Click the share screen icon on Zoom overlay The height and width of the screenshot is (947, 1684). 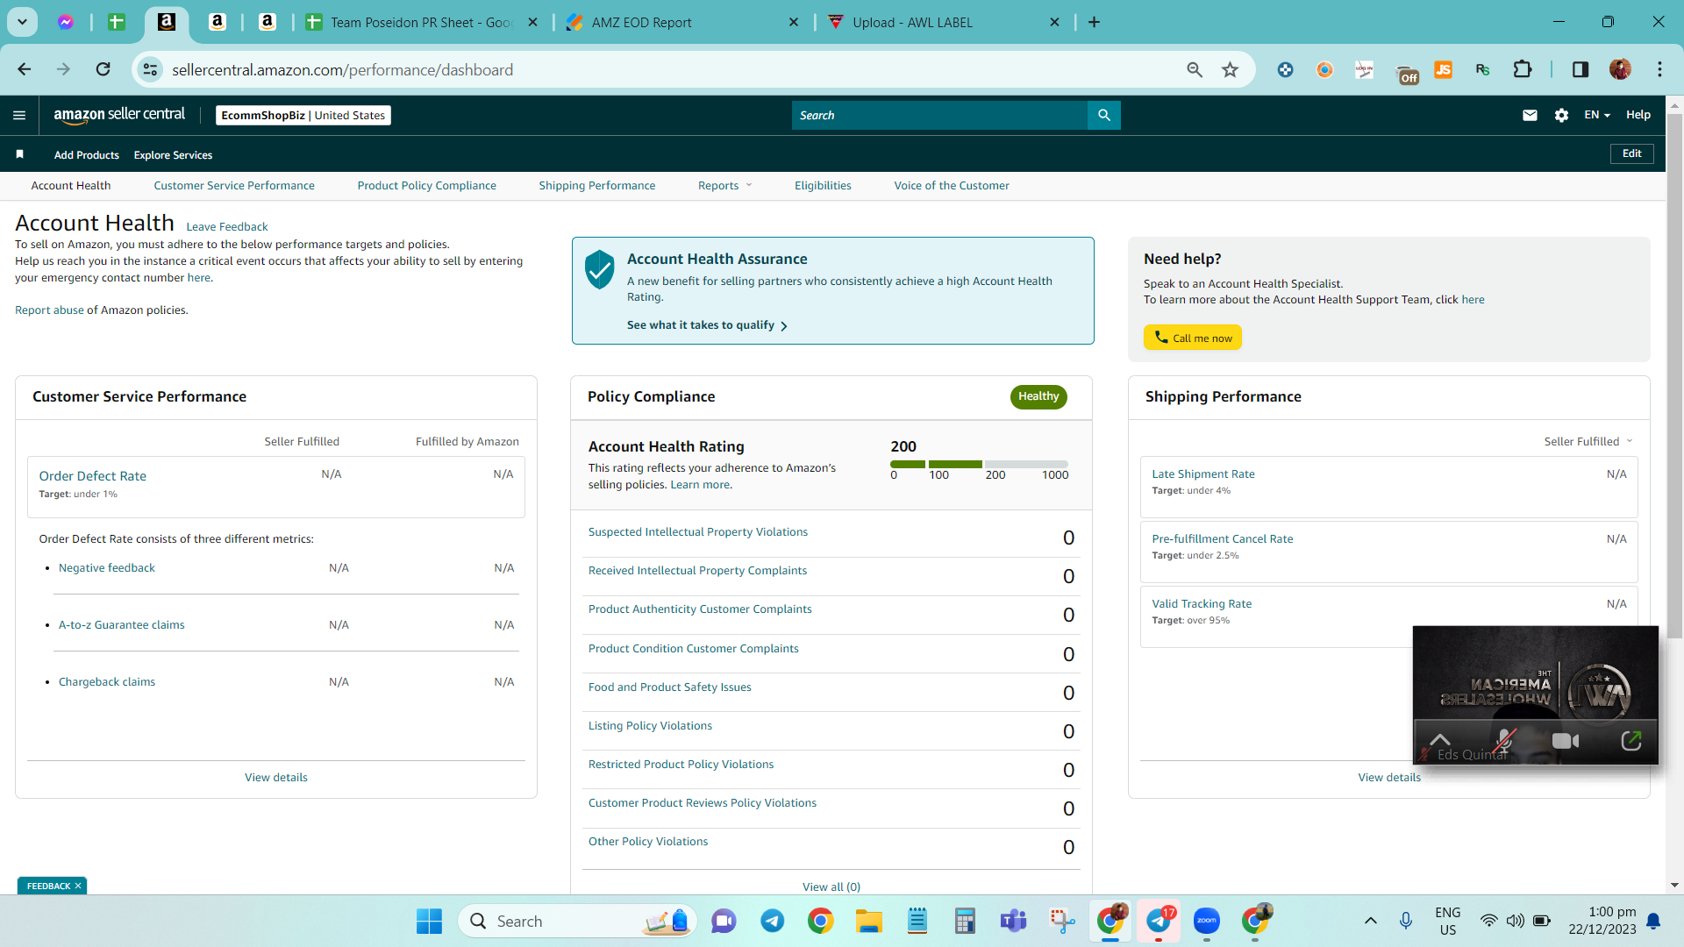(x=1631, y=741)
